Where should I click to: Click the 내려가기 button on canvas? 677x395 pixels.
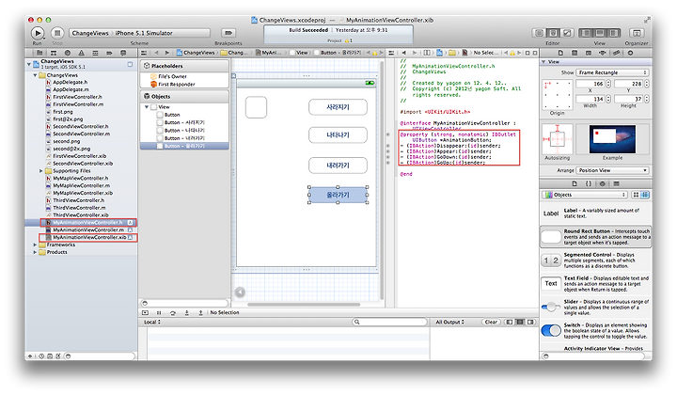[338, 166]
